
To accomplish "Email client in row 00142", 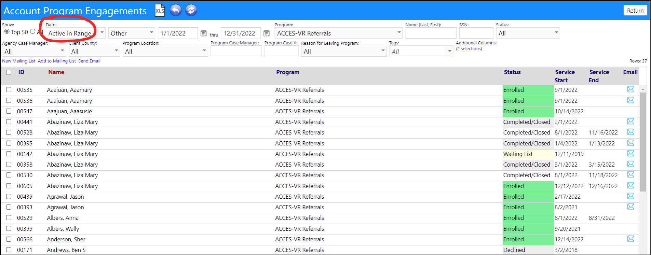I will [630, 153].
